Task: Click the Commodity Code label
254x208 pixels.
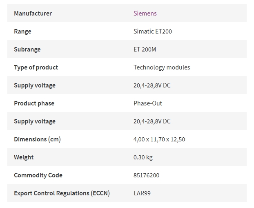Action: [38, 175]
